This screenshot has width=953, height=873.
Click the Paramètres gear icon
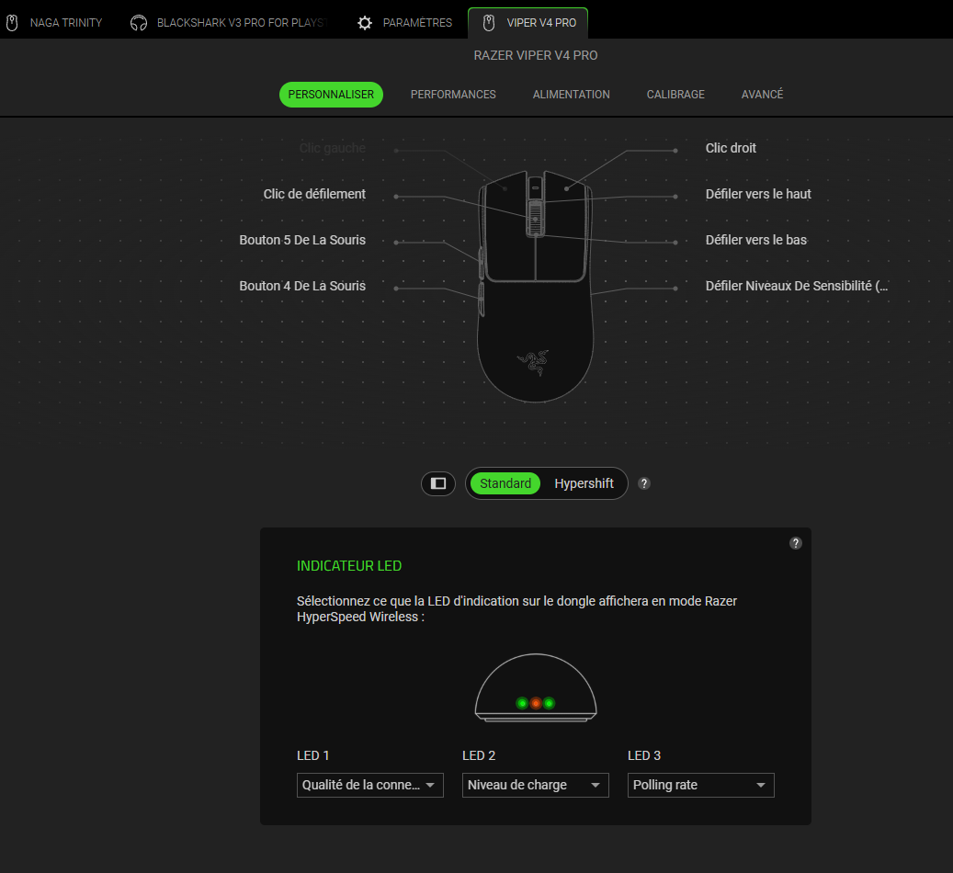coord(365,23)
